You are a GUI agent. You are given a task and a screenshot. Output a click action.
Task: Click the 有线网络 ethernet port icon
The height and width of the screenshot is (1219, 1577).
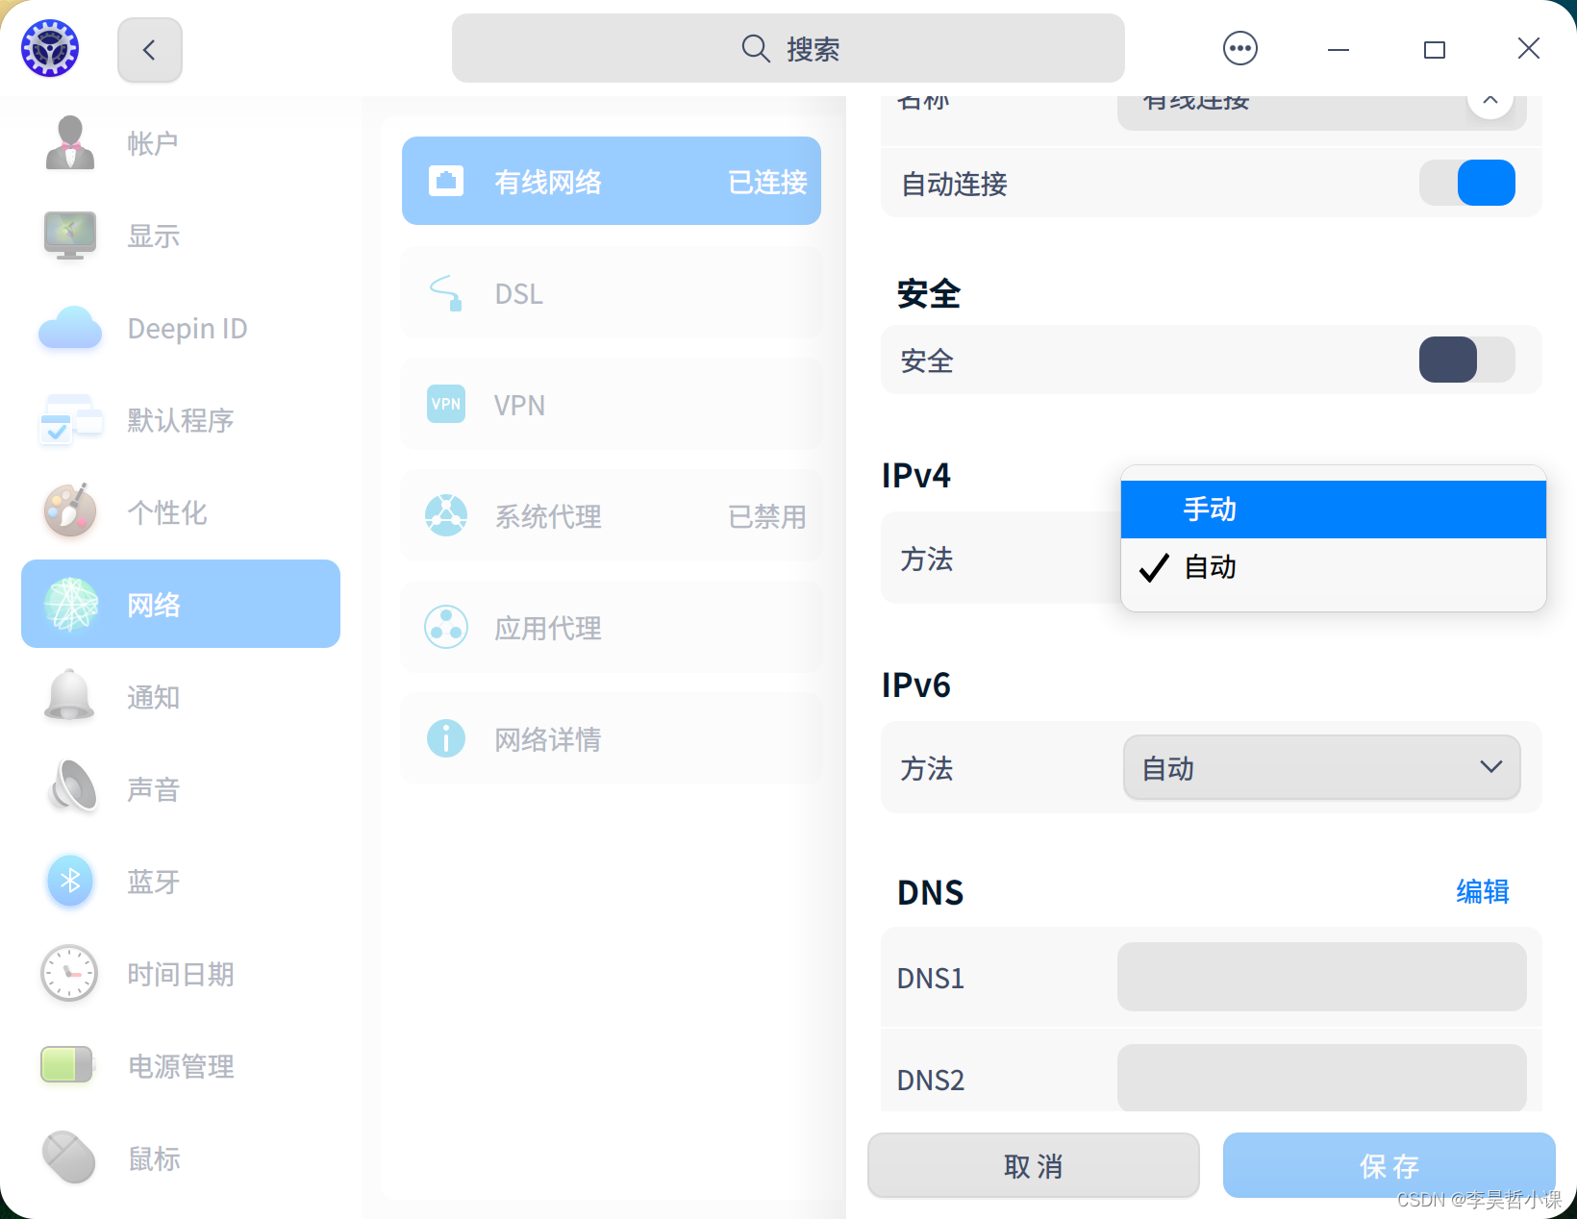tap(446, 181)
